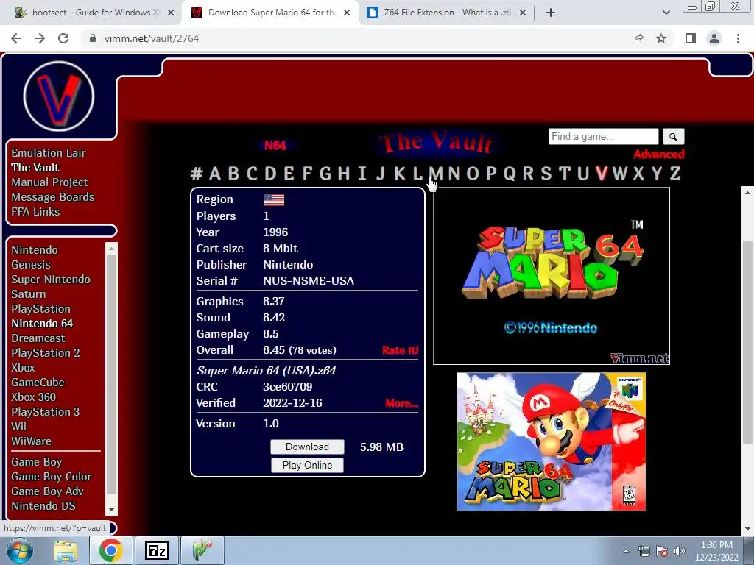This screenshot has width=754, height=565.
Task: Reload the vimm.net page
Action: pyautogui.click(x=63, y=38)
